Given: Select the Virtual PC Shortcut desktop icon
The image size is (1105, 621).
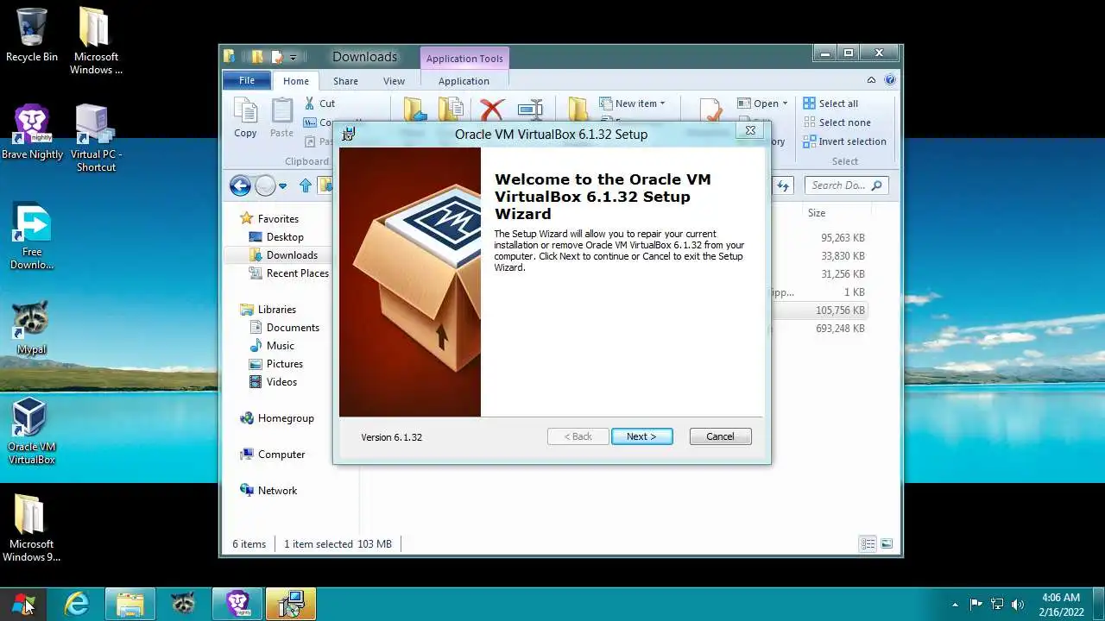Looking at the screenshot, I should [96, 138].
